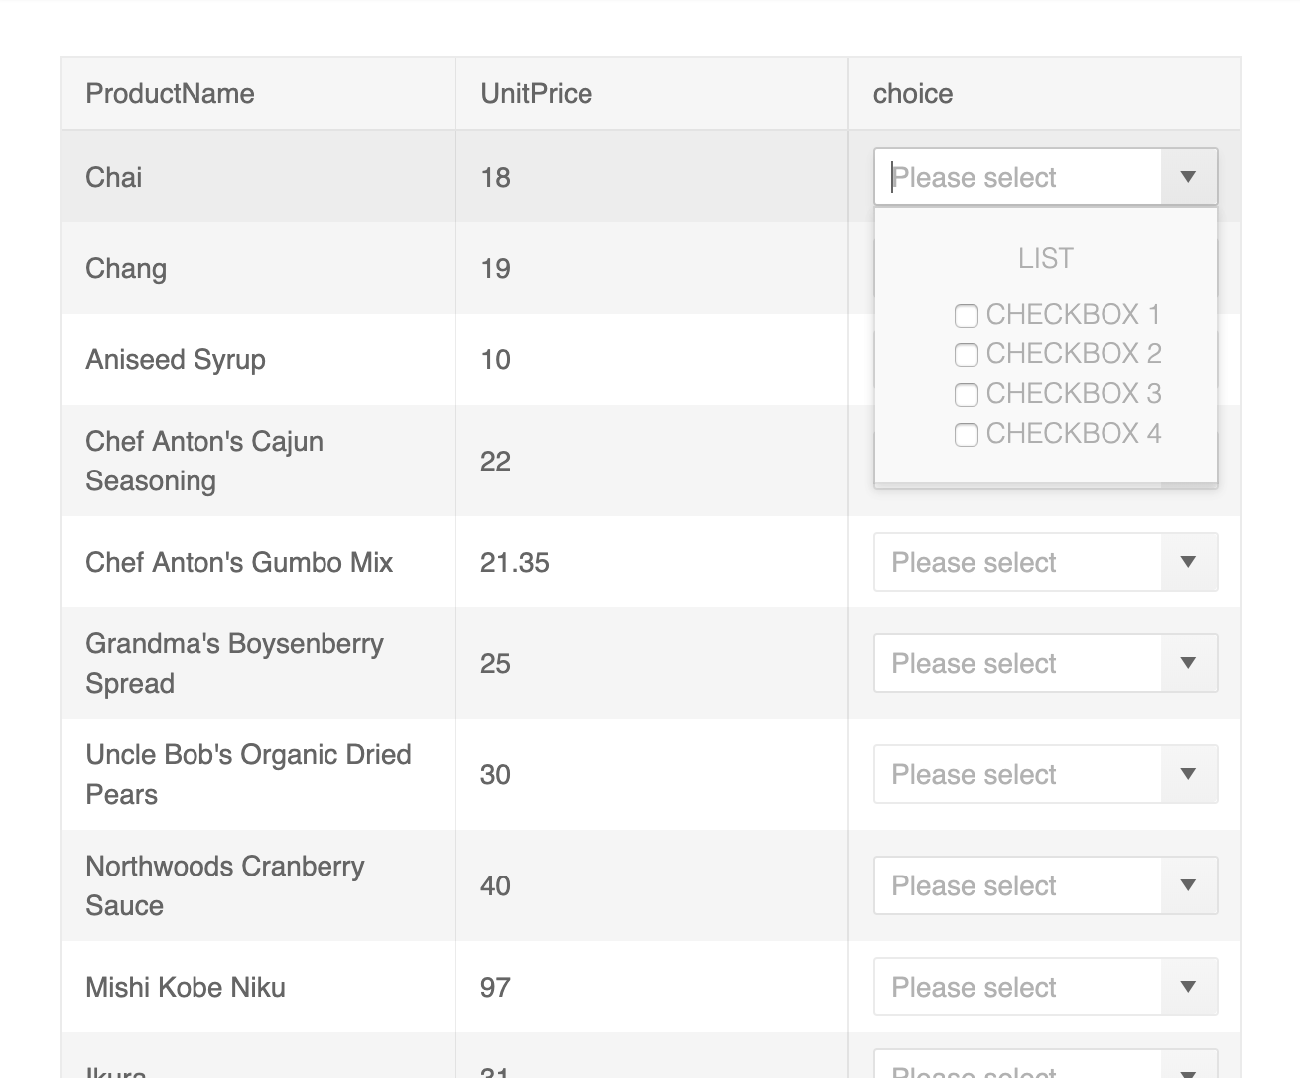Image resolution: width=1300 pixels, height=1078 pixels.
Task: Click the ProductName column header
Action: [x=171, y=94]
